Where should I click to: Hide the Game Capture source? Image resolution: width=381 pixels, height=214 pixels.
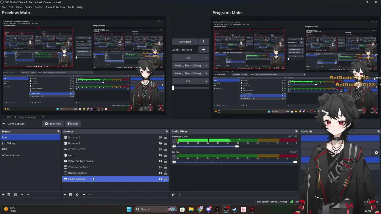160,179
